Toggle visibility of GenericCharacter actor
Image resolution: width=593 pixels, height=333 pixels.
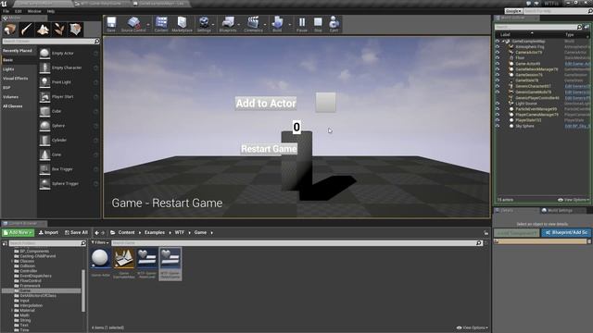click(x=498, y=86)
